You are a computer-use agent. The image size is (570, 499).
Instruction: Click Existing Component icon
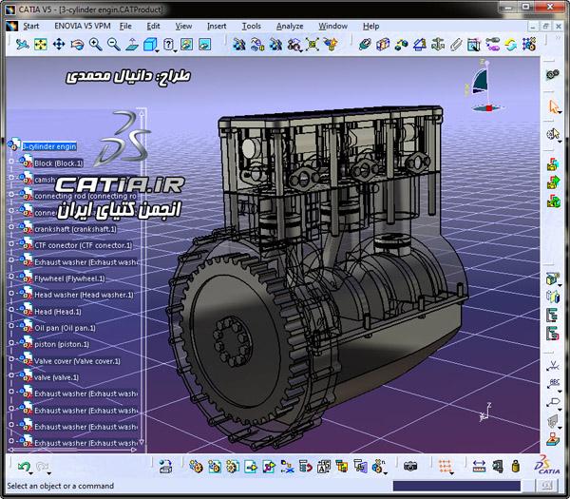click(251, 466)
